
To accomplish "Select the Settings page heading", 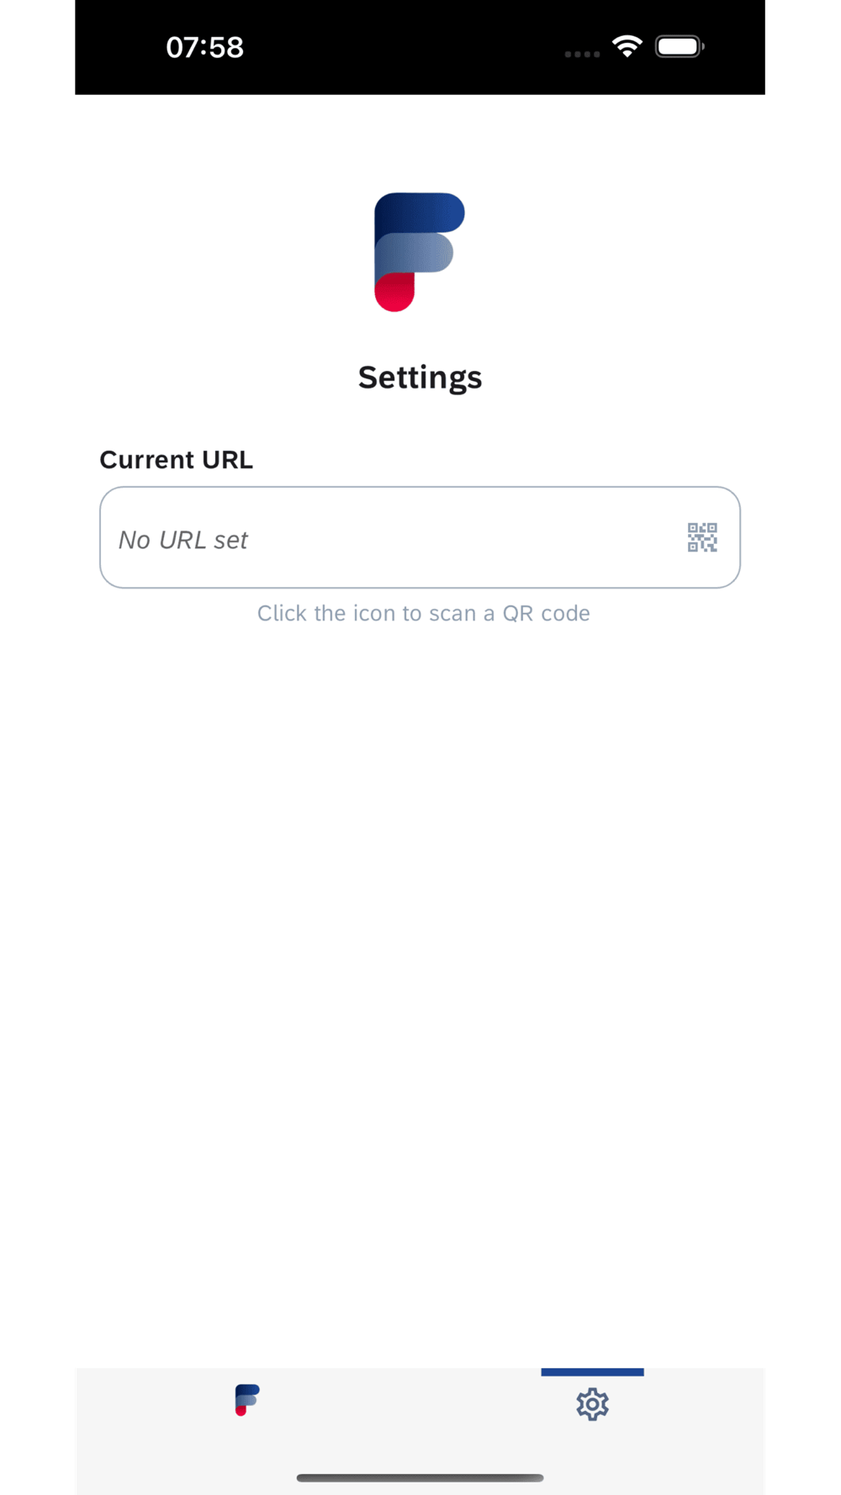I will pyautogui.click(x=420, y=378).
